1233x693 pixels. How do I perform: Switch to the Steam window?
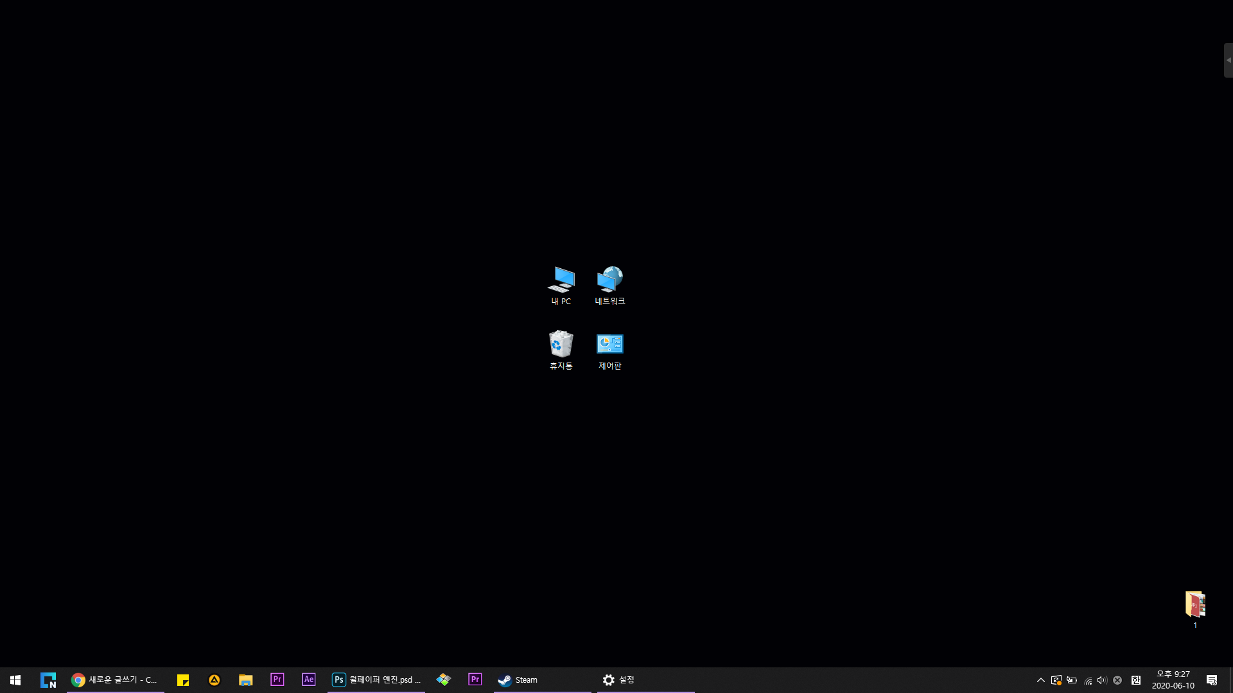pos(543,680)
